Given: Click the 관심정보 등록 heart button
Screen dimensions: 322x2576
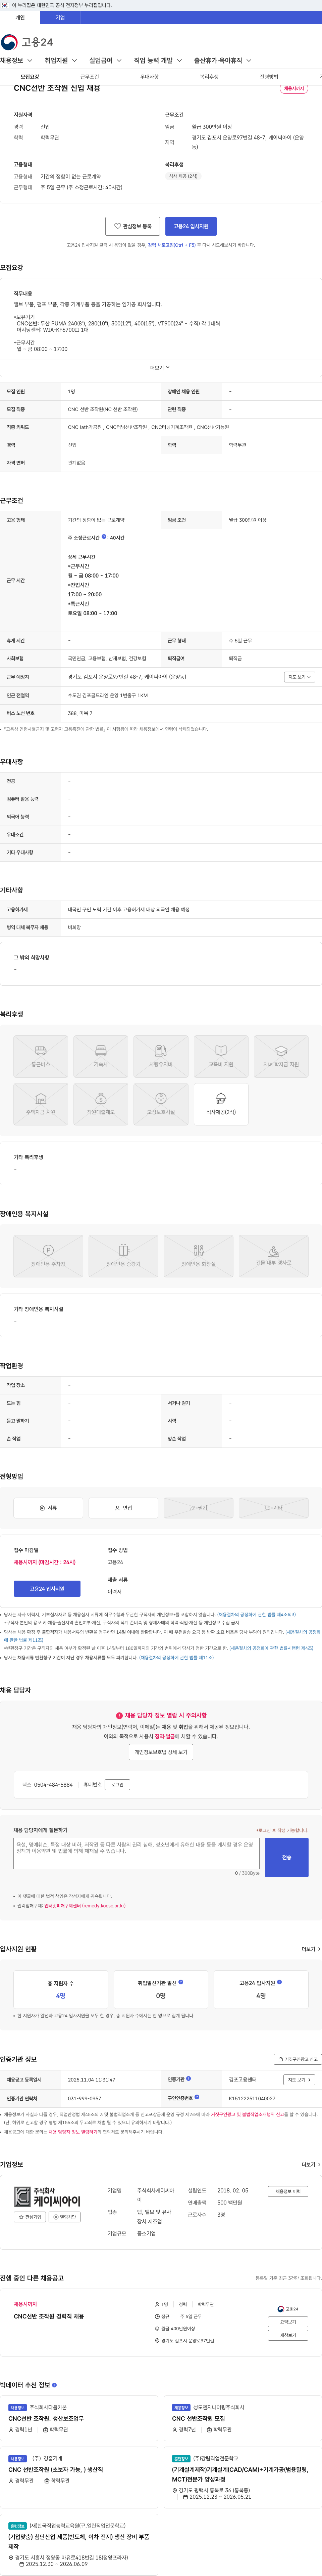Looking at the screenshot, I should 132,226.
